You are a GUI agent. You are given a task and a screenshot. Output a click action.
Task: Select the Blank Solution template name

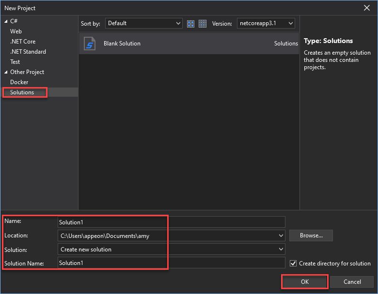click(122, 44)
